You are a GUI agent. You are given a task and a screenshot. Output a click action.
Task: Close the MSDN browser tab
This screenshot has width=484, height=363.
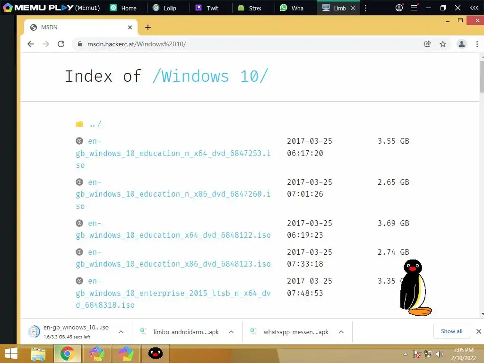point(130,27)
